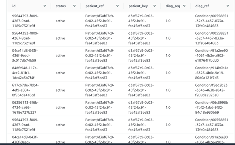Open the diag_ref column sort arrow

point(227,6)
